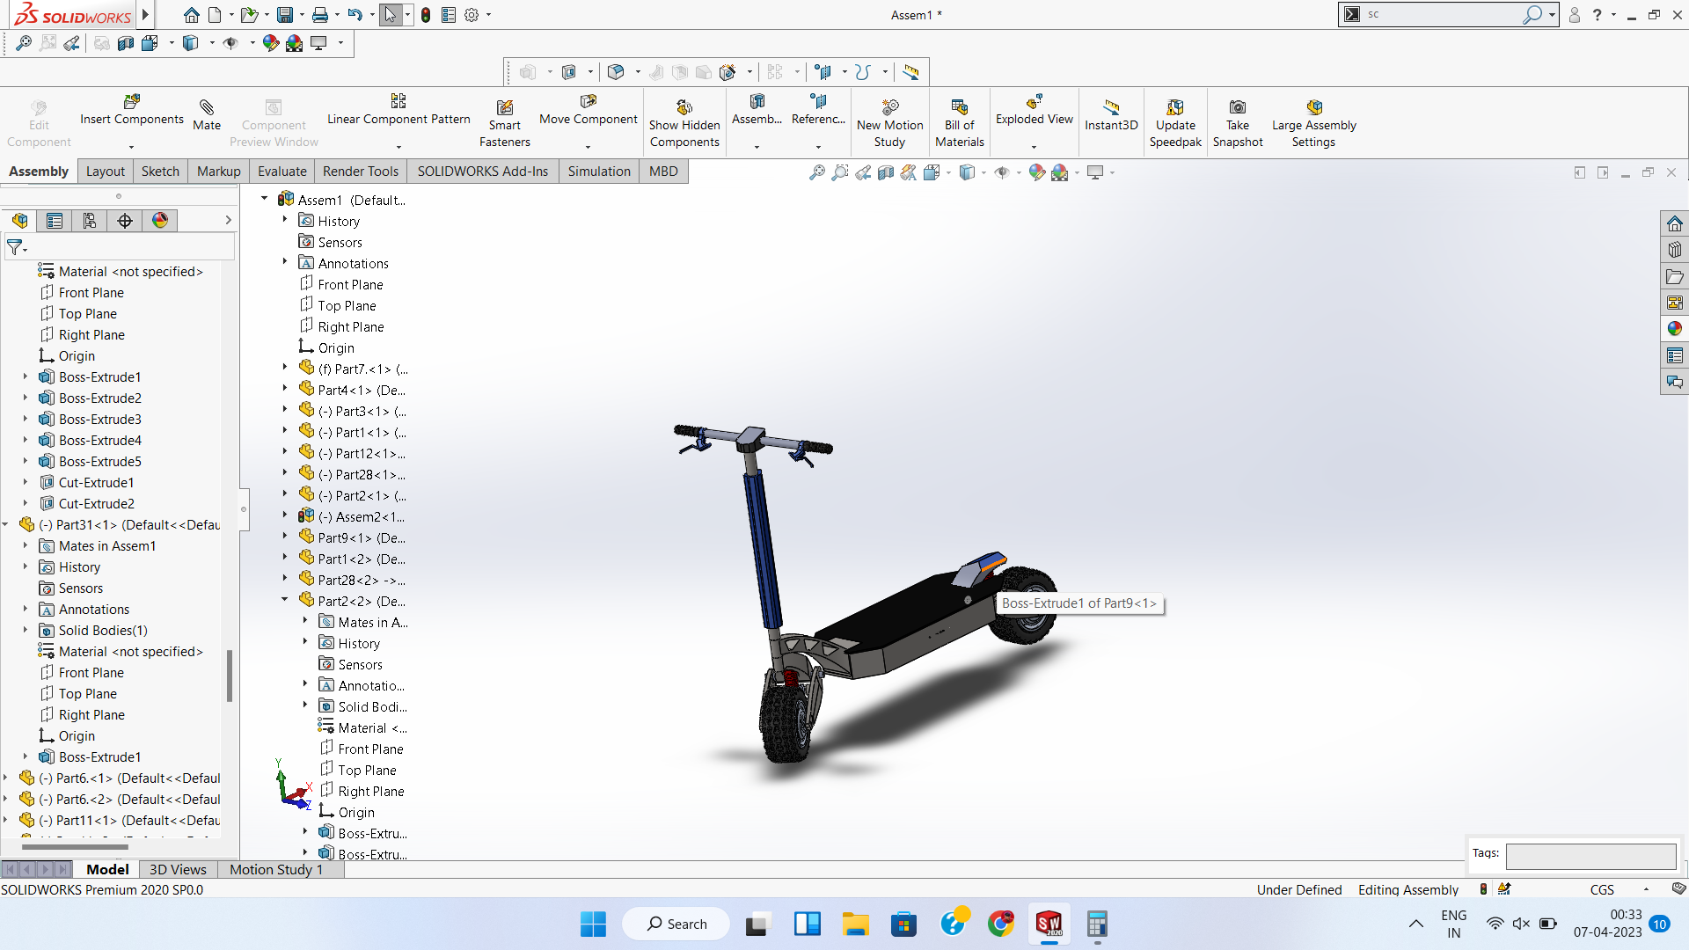Open the Motion Study 1 tab

point(275,869)
